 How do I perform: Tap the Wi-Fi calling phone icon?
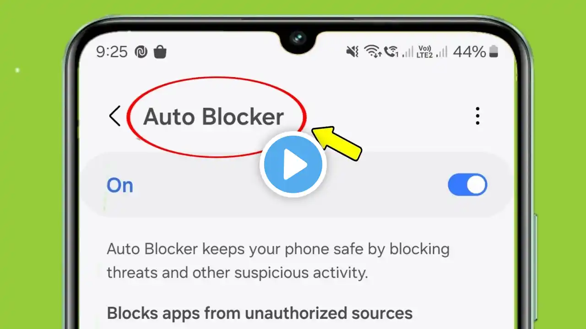(x=391, y=52)
